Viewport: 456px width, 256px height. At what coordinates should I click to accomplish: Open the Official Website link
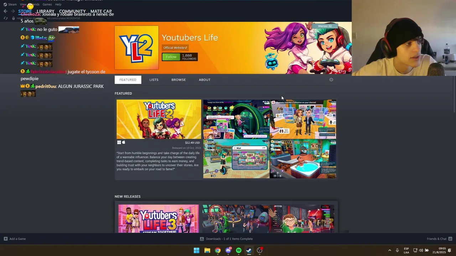[175, 48]
